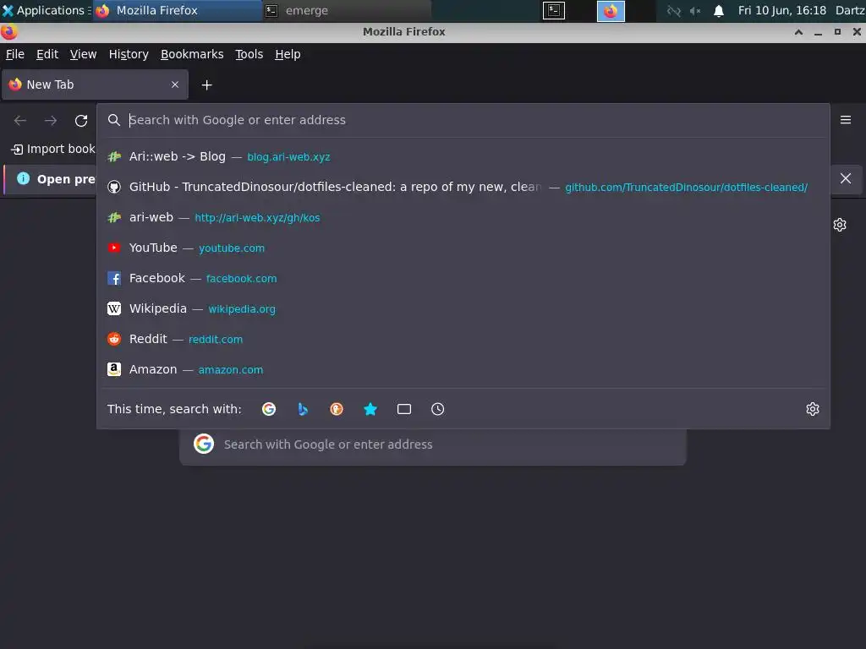This screenshot has height=649, width=866.
Task: Search open tabs with the tabs icon
Action: [404, 409]
